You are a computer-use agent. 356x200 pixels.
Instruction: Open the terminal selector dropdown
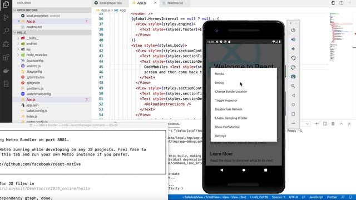[x=307, y=124]
